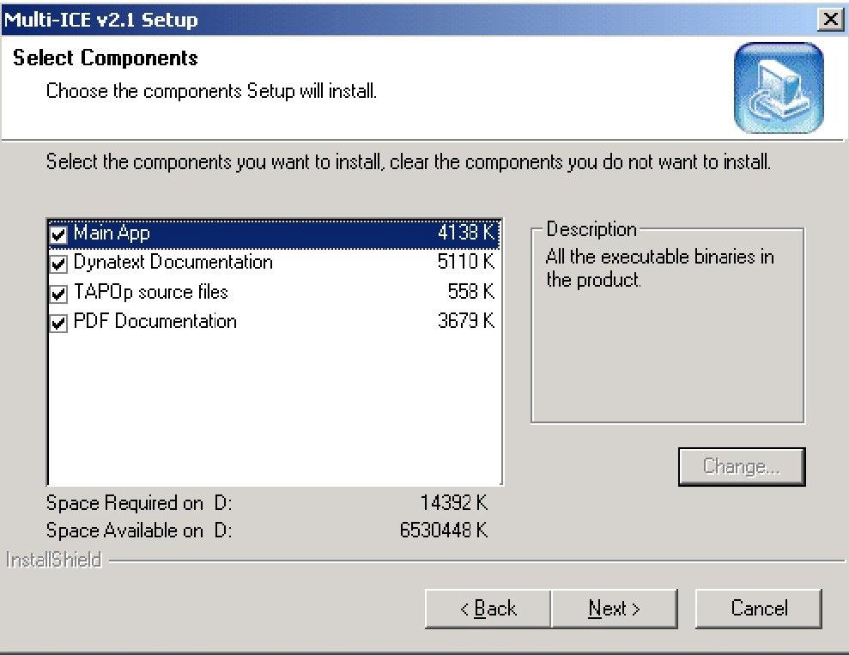The image size is (849, 655).
Task: Click the Change button
Action: point(741,466)
